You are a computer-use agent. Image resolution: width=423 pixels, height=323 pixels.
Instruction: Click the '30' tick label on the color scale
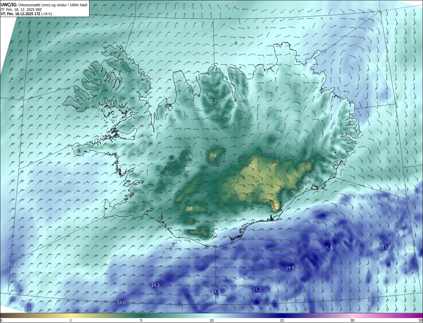point(352,320)
